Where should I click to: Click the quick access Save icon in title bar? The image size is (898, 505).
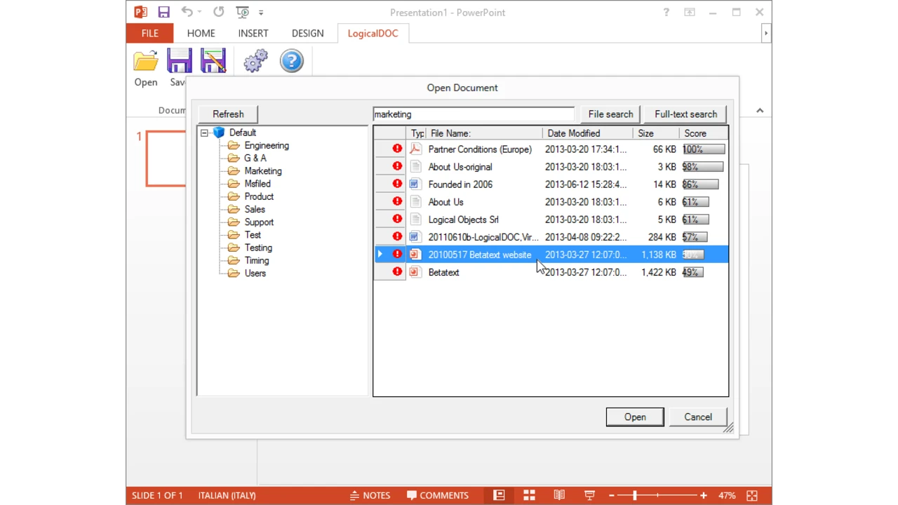click(163, 12)
